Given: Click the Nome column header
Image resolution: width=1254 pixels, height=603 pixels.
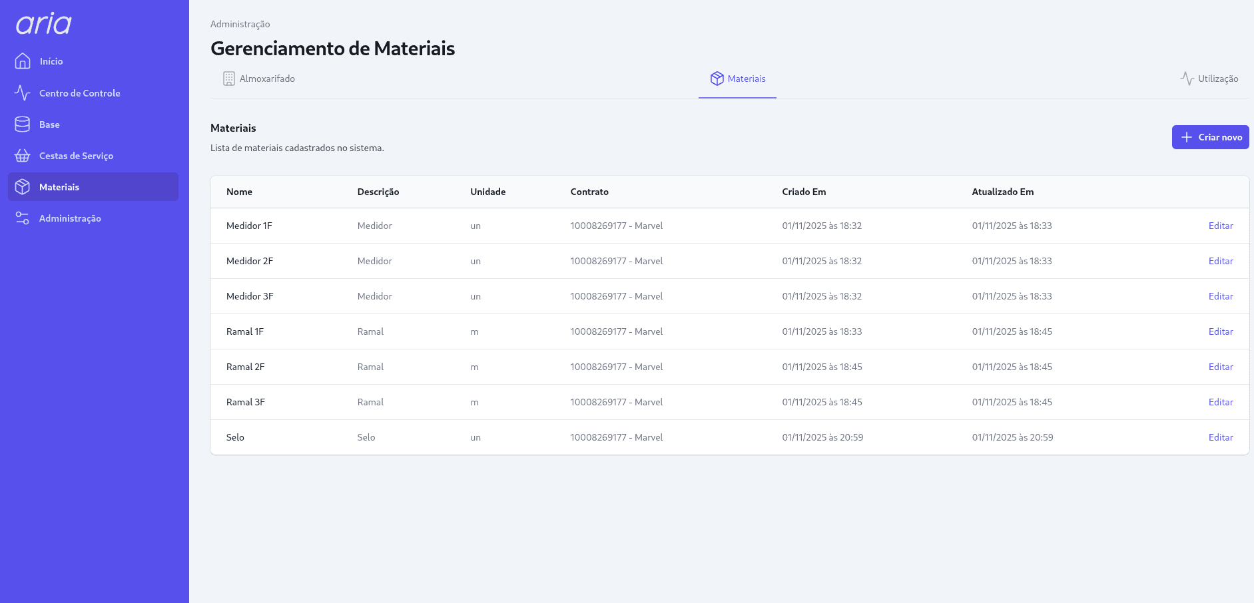Looking at the screenshot, I should pyautogui.click(x=239, y=192).
